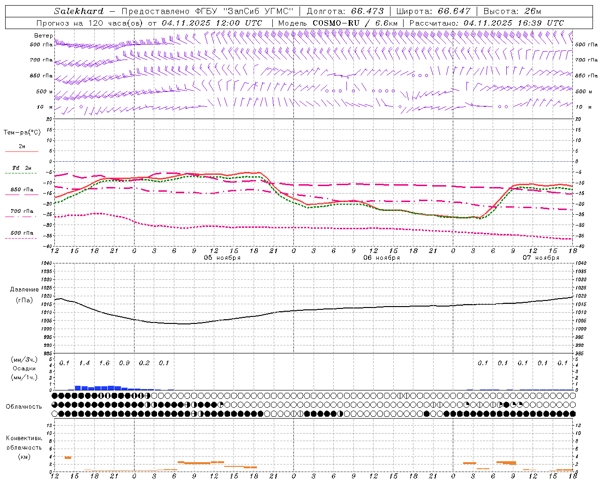
Task: Click the Высота: 26м value
Action: tap(512, 11)
